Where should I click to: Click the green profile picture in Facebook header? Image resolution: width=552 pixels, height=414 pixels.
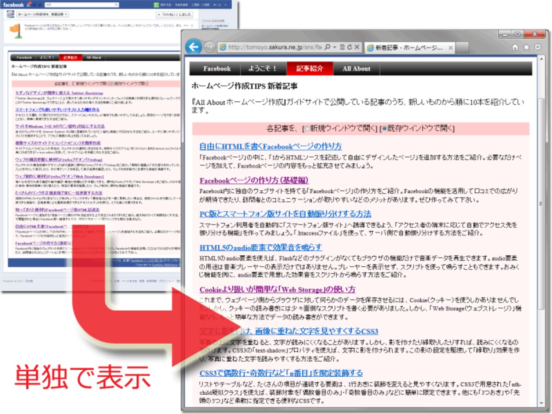tap(156, 5)
